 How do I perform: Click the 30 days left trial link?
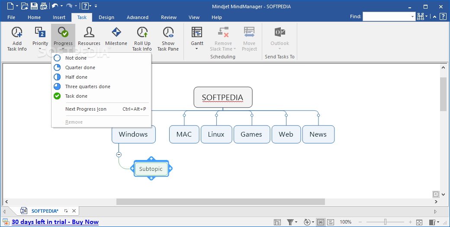(x=55, y=222)
